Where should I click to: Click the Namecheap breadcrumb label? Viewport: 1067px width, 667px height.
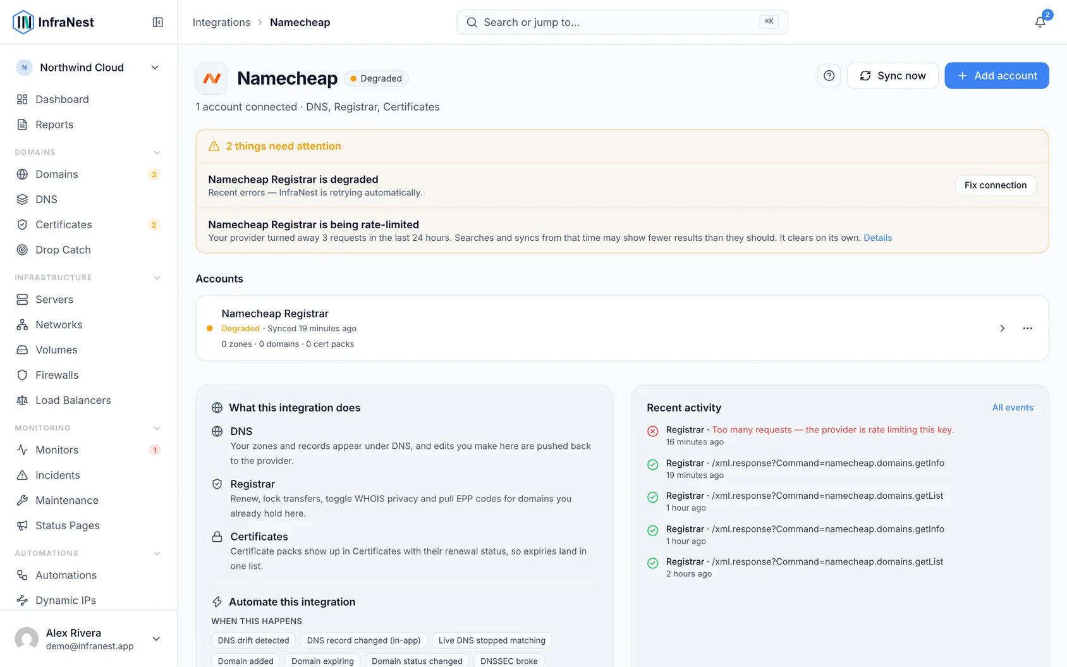[x=300, y=22]
